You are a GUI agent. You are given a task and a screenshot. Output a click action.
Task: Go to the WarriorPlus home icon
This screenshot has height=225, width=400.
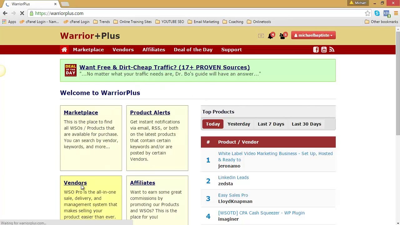point(64,50)
